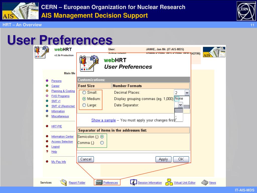Open the Report Folder link

click(x=77, y=183)
